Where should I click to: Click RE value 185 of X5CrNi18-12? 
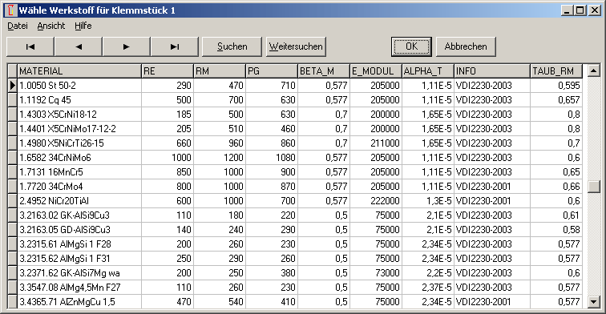coord(168,115)
